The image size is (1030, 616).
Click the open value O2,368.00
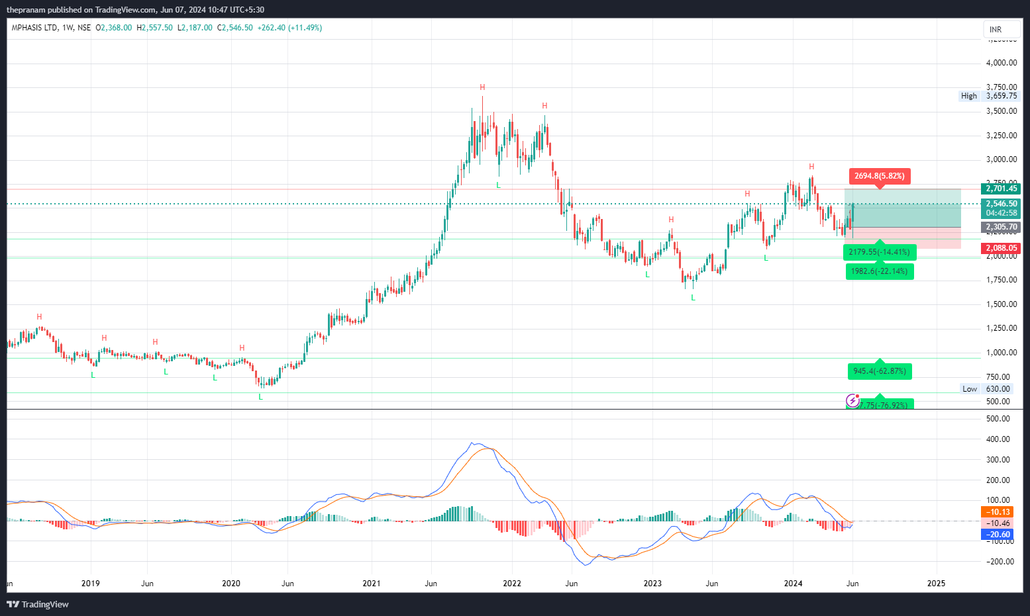pyautogui.click(x=114, y=28)
